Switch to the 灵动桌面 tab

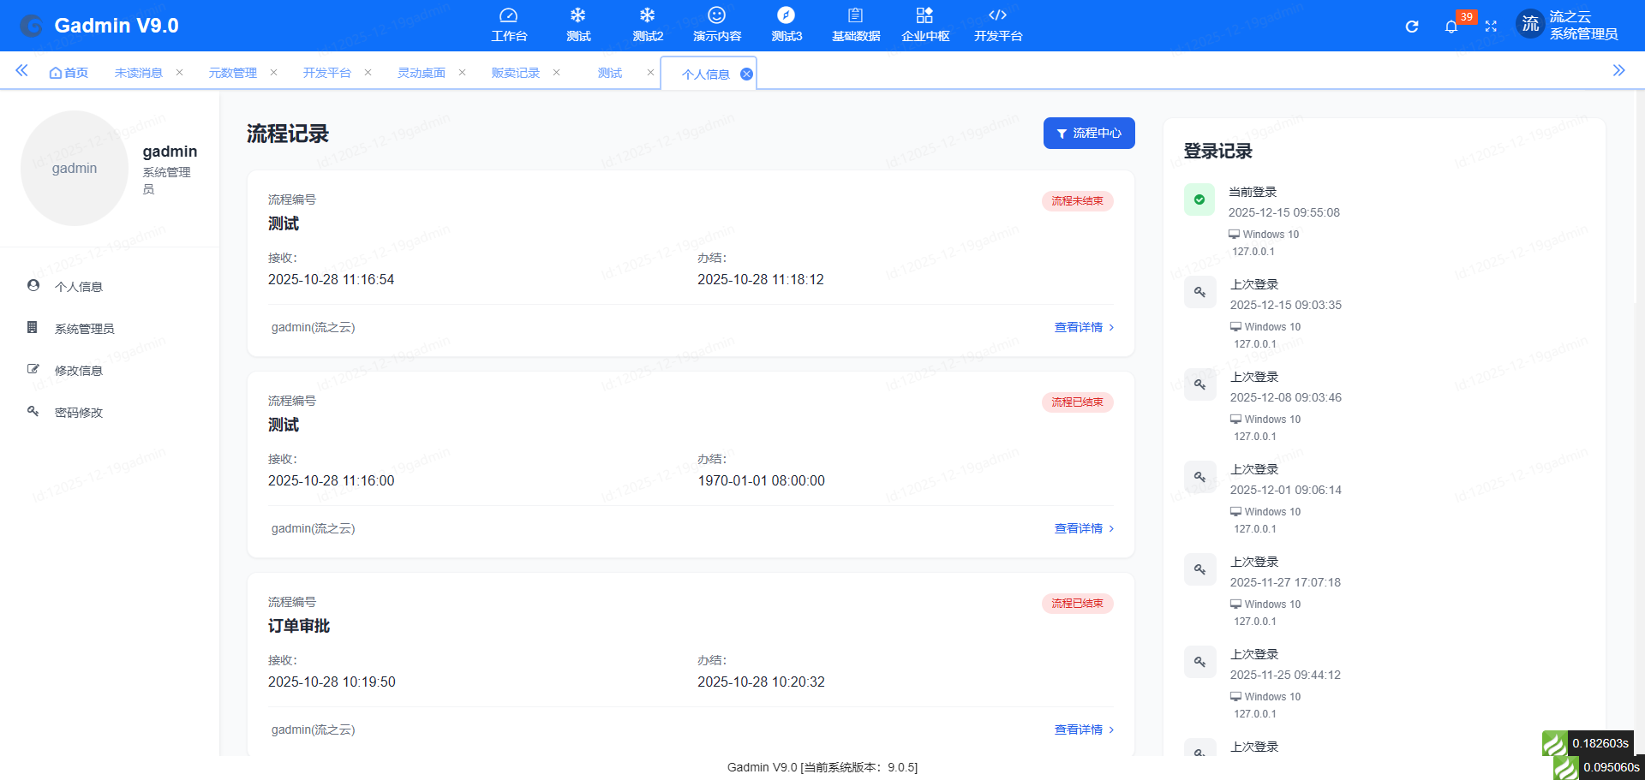point(421,73)
